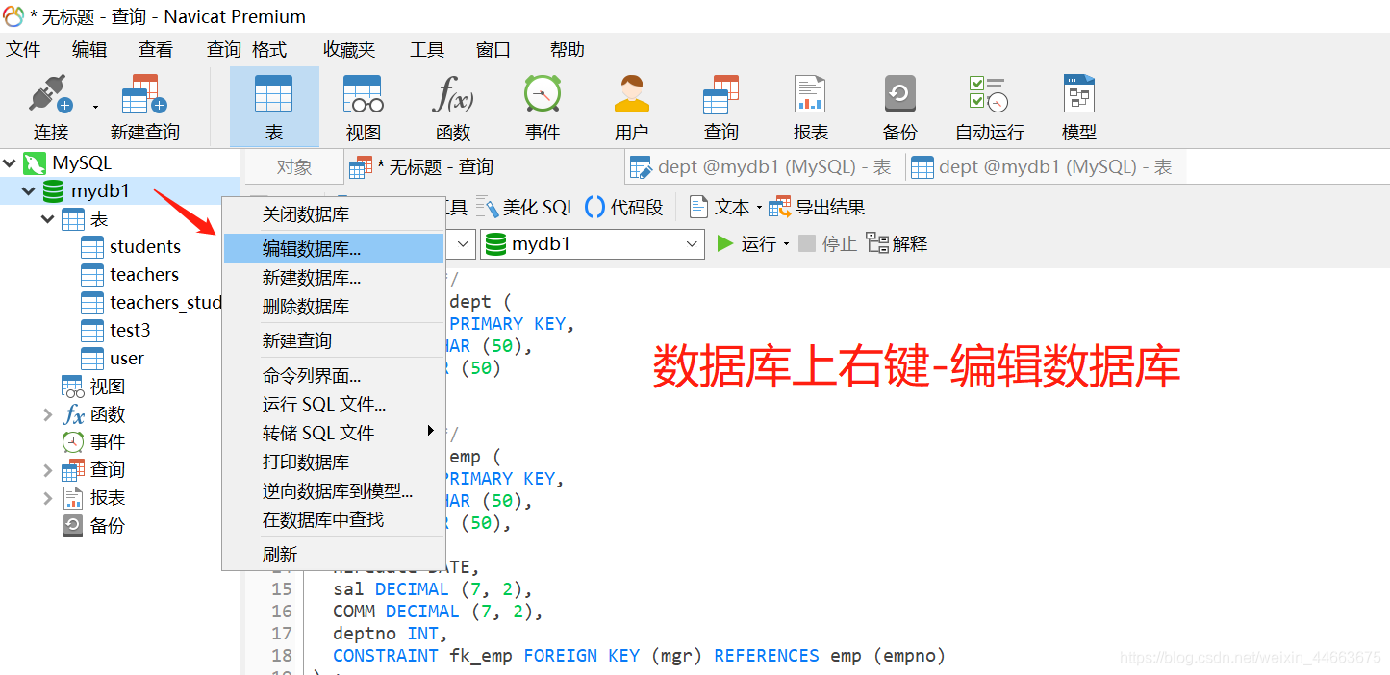Open the 格式 menu
This screenshot has height=675, width=1390.
pos(269,50)
